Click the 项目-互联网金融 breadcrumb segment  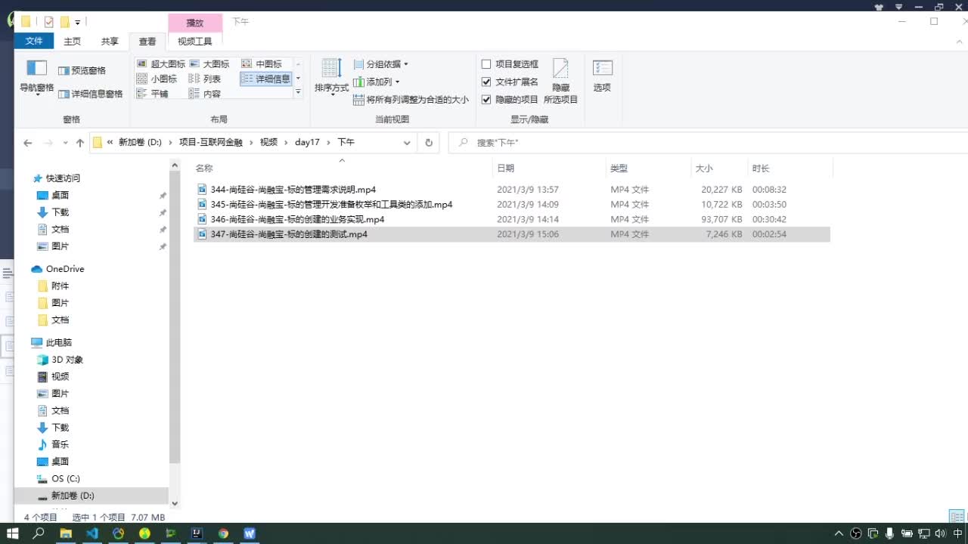pos(211,142)
